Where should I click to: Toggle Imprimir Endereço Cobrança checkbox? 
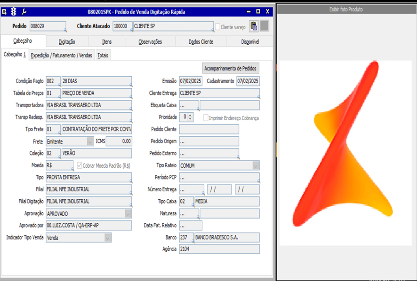[x=206, y=118]
